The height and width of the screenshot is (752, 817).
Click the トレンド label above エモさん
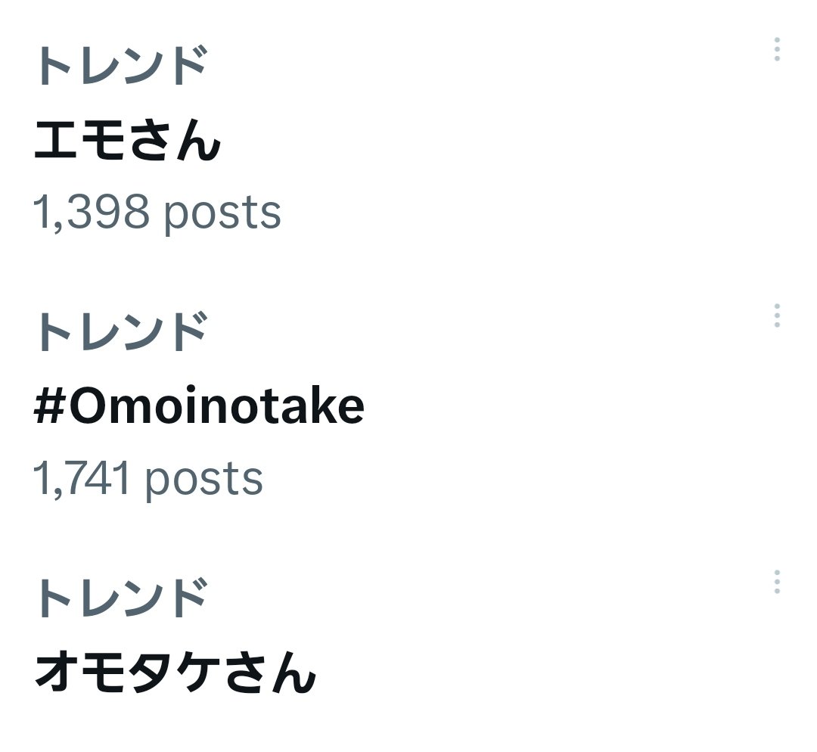pyautogui.click(x=120, y=67)
